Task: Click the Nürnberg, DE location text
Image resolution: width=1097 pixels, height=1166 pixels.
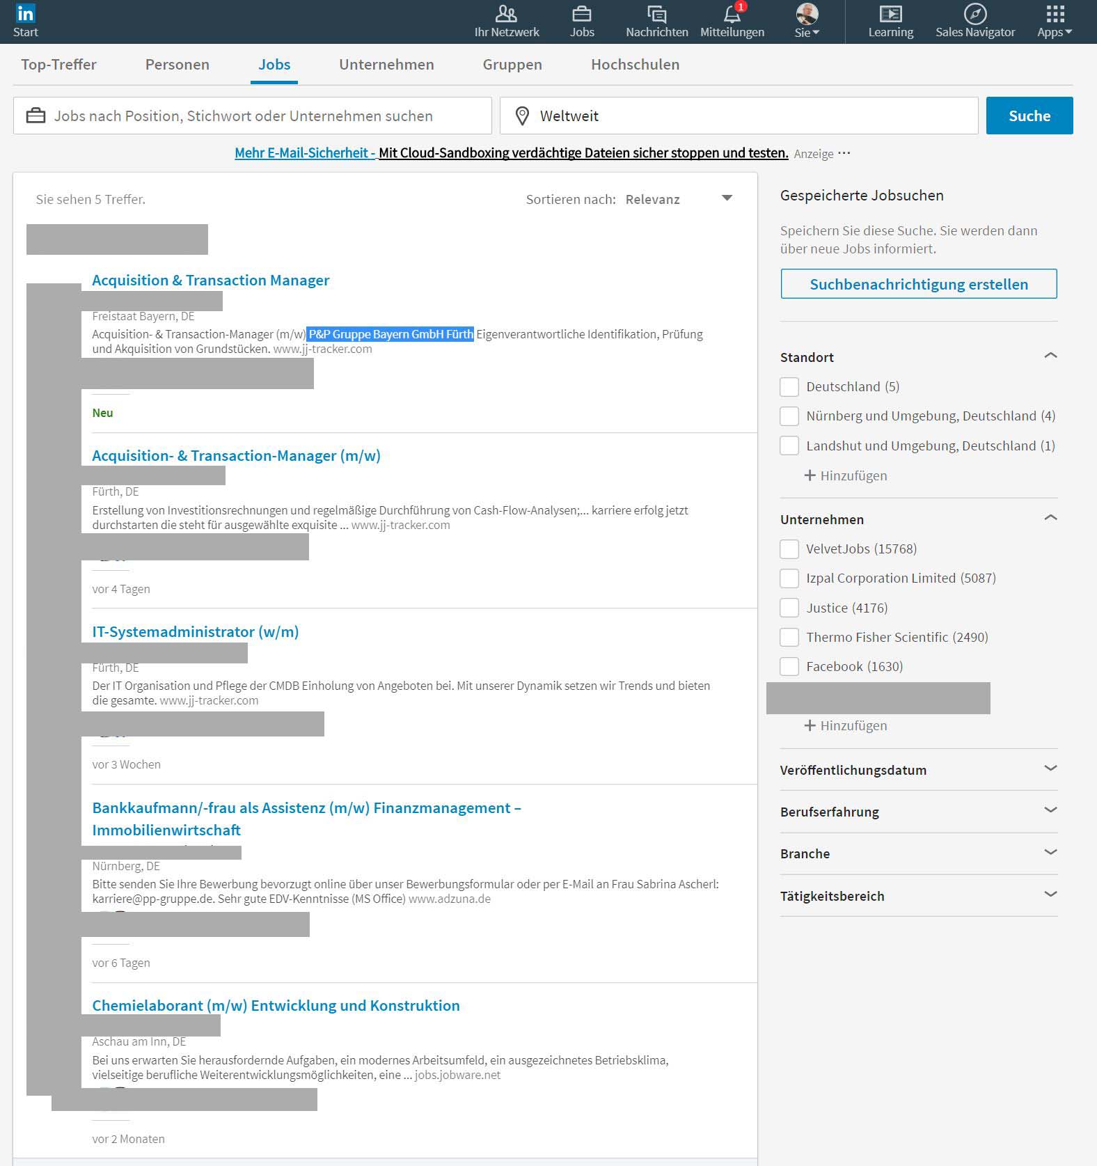Action: (x=126, y=866)
